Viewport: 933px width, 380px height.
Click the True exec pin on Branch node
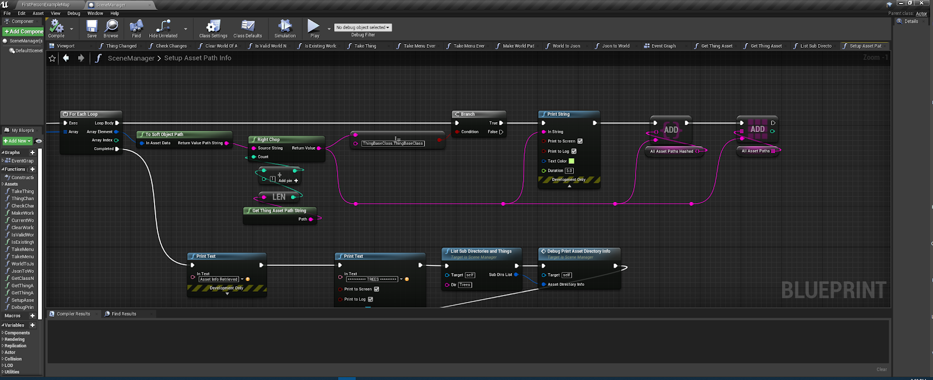click(x=501, y=123)
